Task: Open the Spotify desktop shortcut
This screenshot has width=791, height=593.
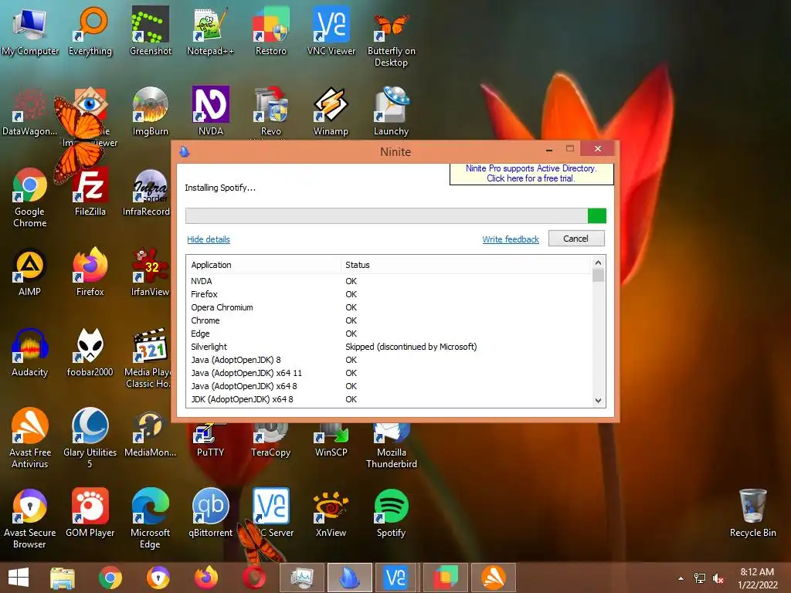Action: click(392, 513)
